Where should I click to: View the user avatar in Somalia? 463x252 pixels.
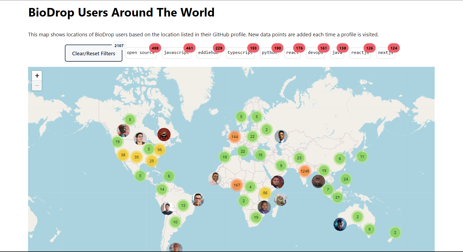coord(277,182)
